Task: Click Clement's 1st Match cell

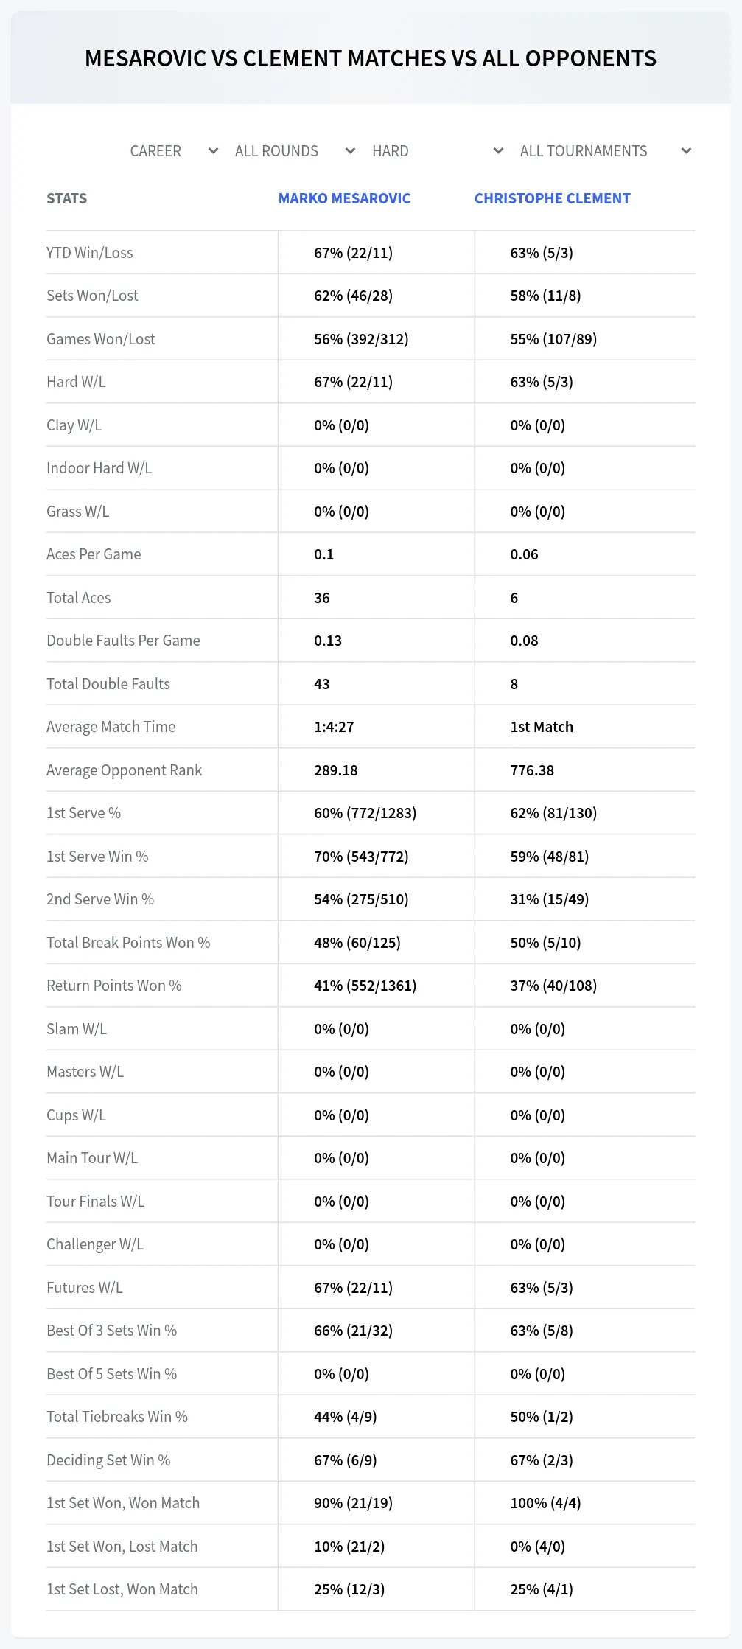Action: click(542, 727)
